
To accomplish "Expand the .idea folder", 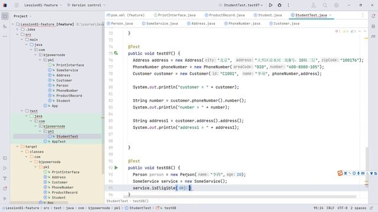I will click(17, 29).
